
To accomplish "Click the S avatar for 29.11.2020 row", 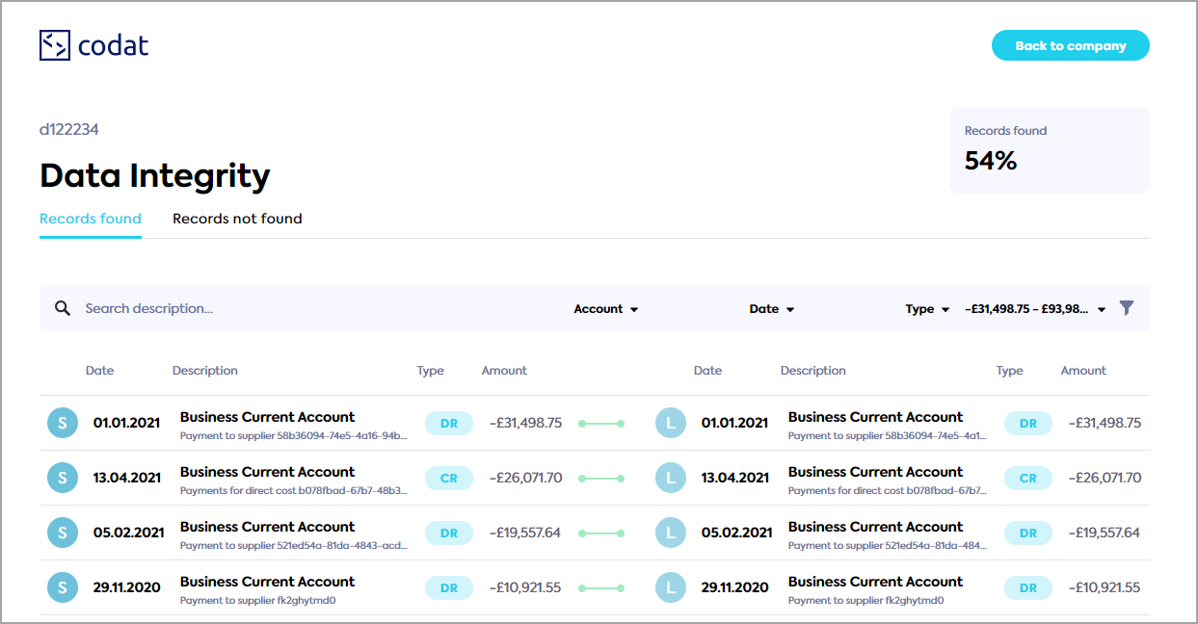I will (x=63, y=587).
